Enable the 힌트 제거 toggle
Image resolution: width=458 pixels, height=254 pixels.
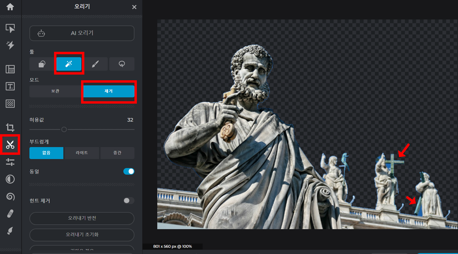point(129,201)
